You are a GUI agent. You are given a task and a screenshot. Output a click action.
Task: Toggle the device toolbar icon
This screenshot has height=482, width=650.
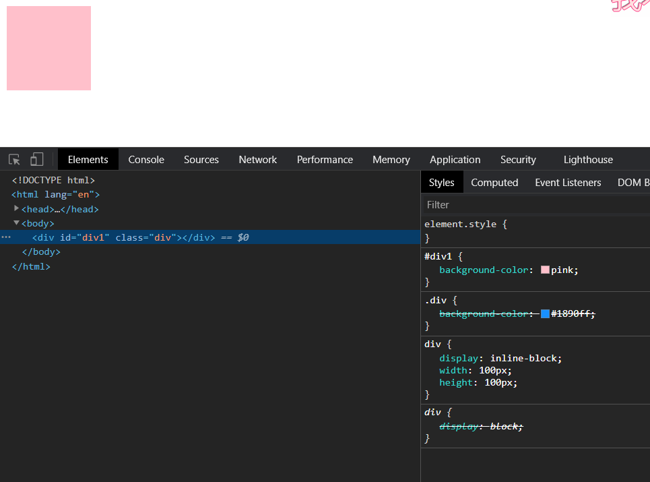click(x=36, y=160)
